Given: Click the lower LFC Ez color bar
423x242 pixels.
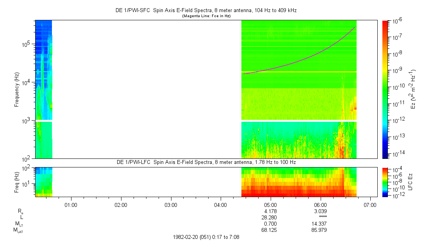Looking at the screenshot, I should (x=386, y=181).
